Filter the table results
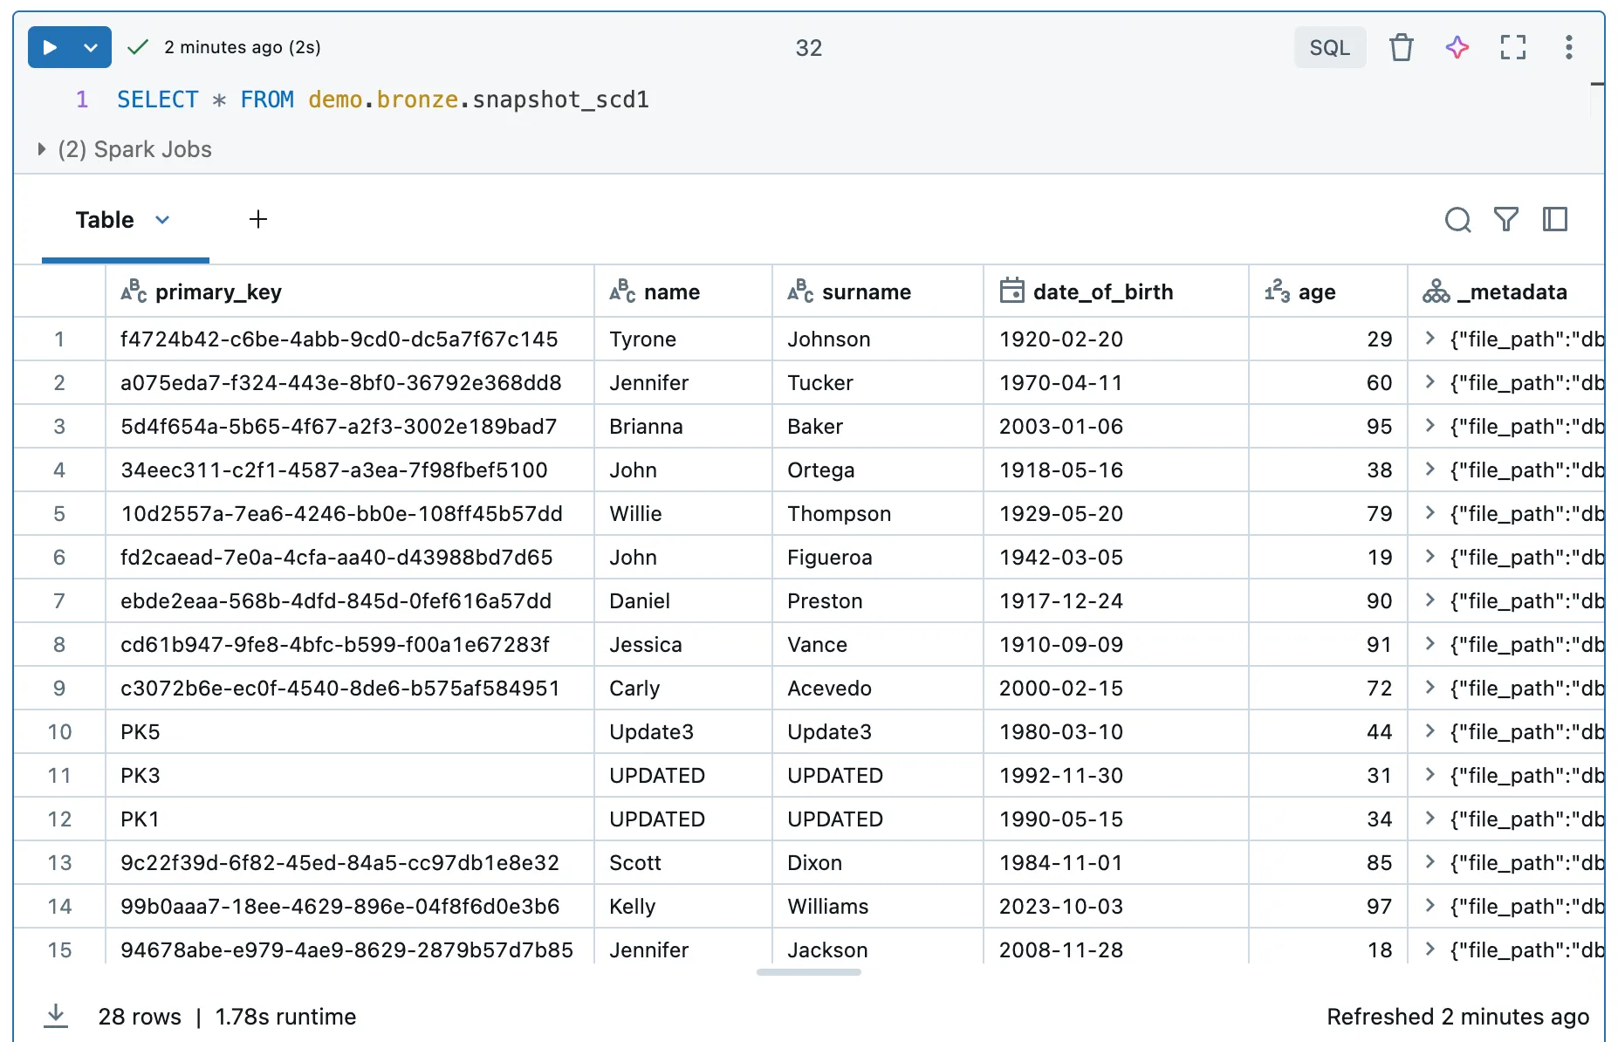This screenshot has height=1042, width=1618. point(1505,220)
